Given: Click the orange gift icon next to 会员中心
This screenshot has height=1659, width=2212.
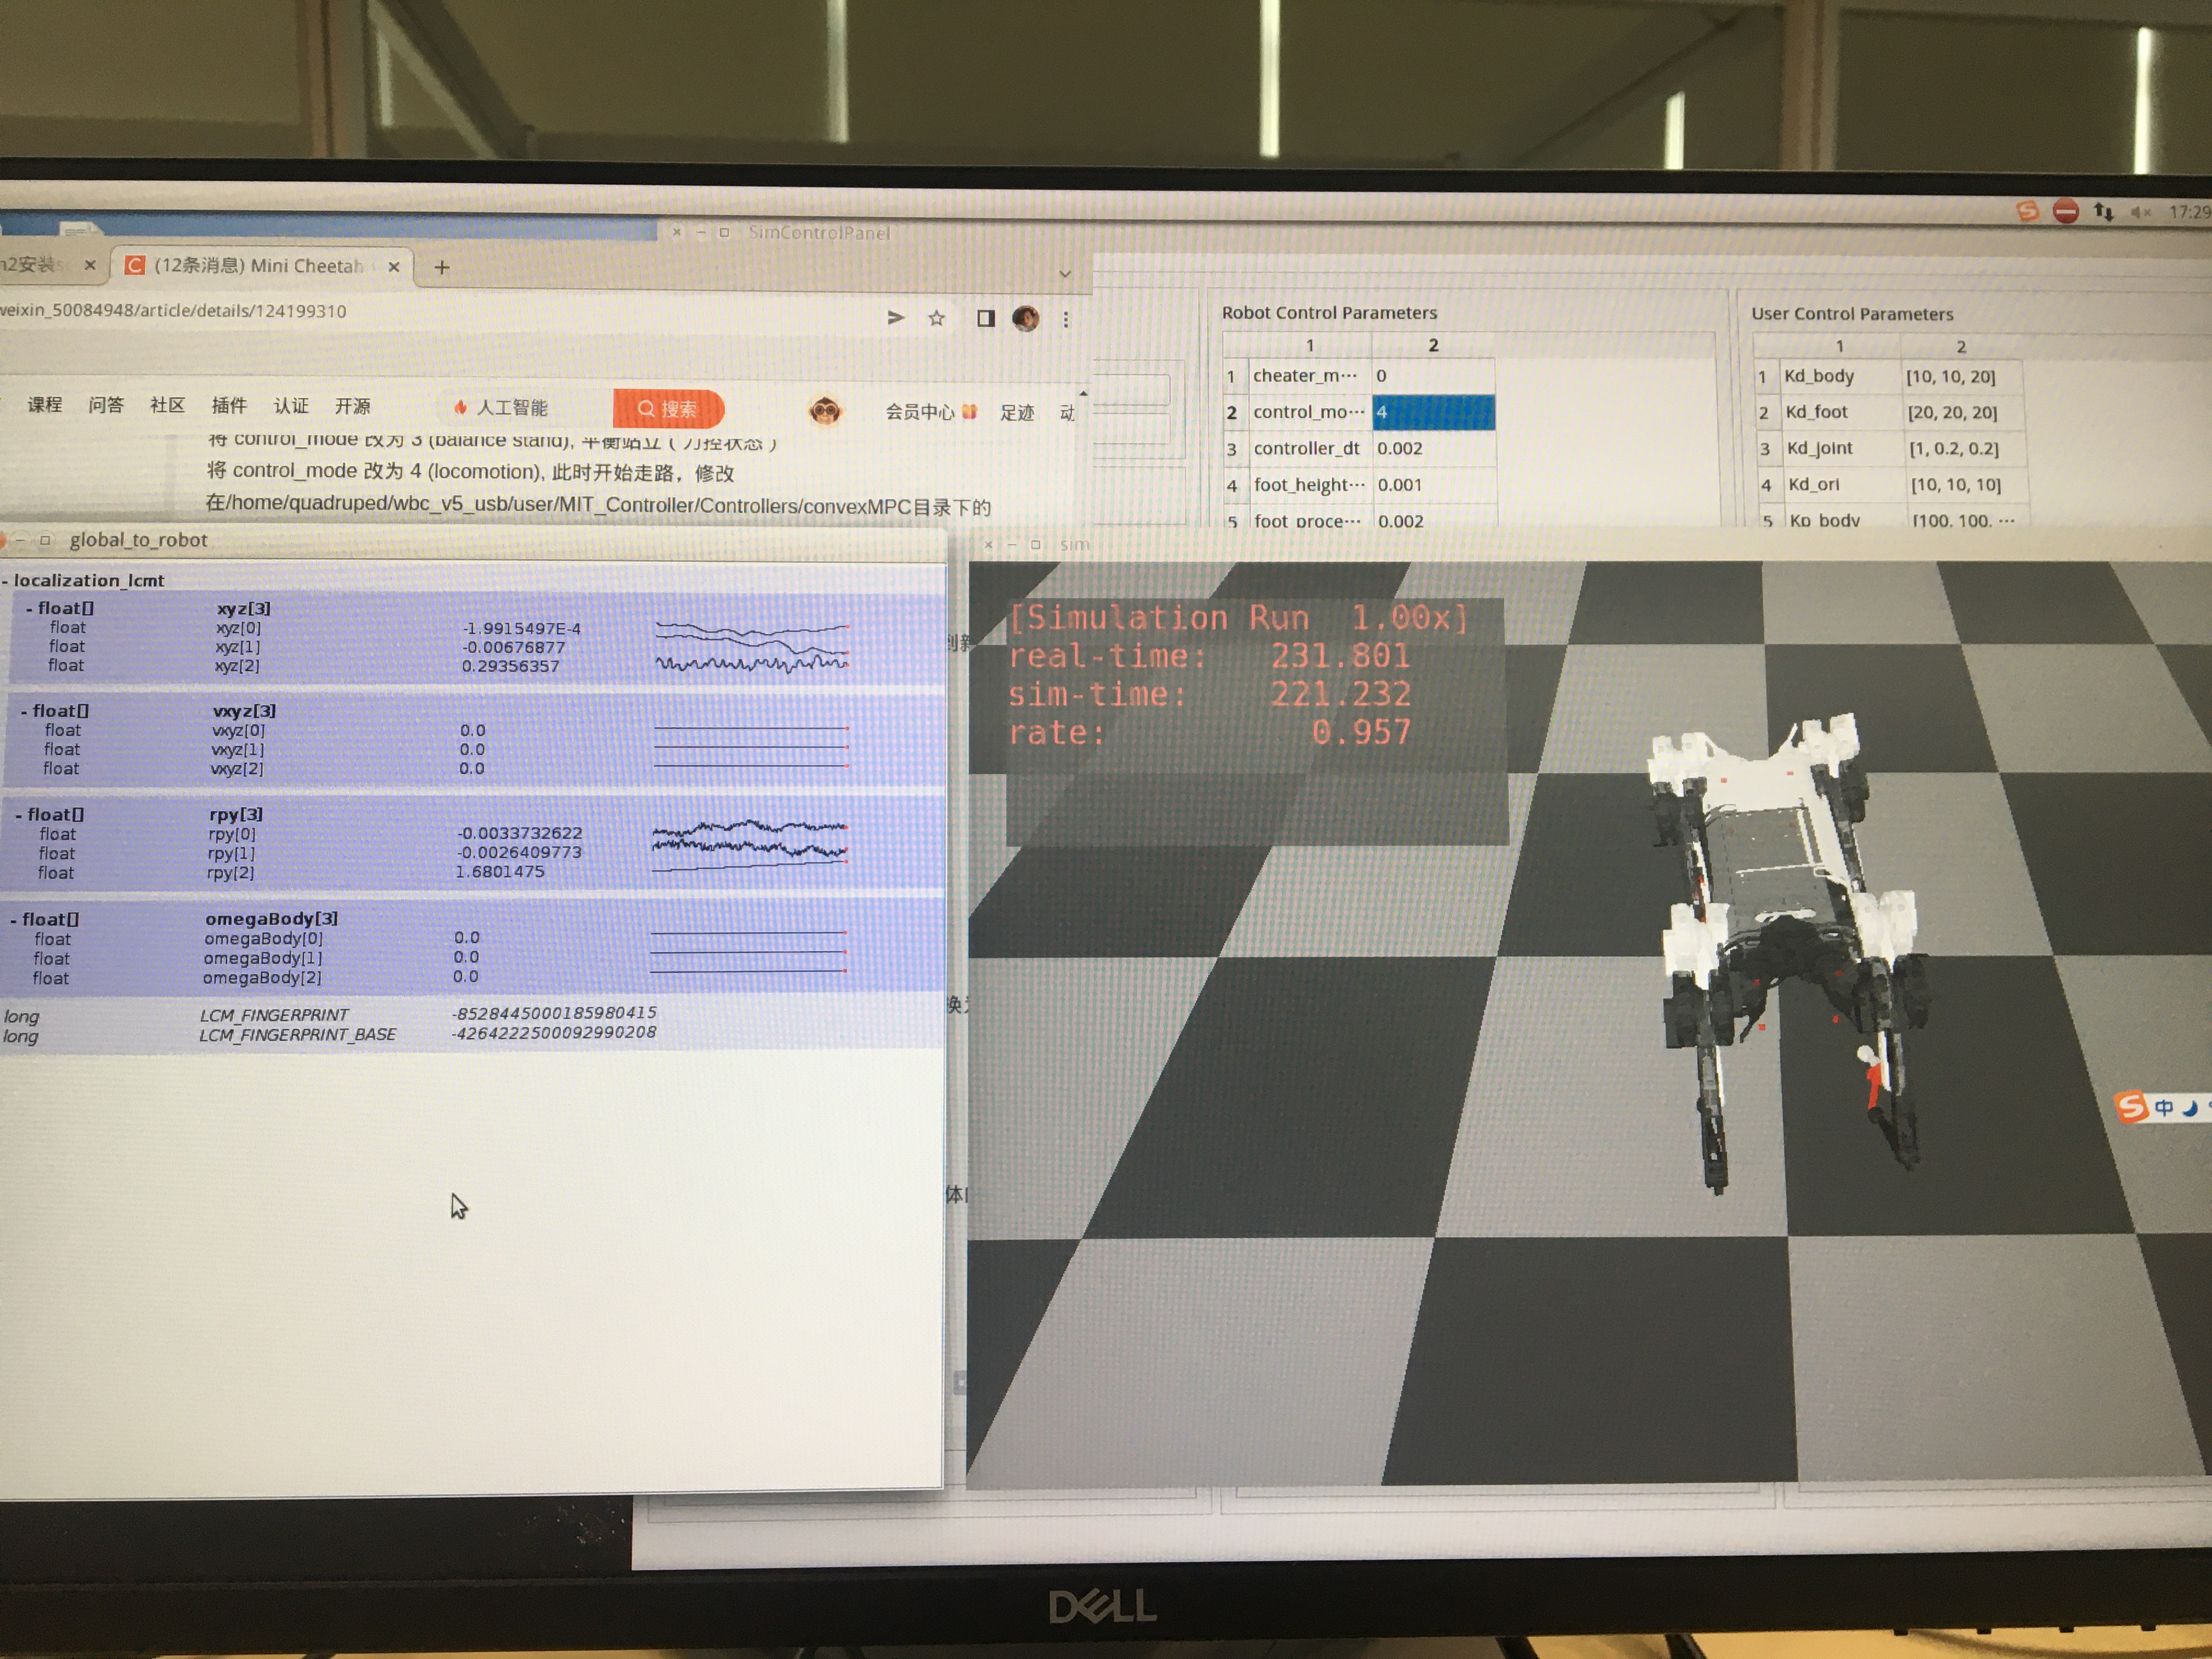Looking at the screenshot, I should click(968, 412).
